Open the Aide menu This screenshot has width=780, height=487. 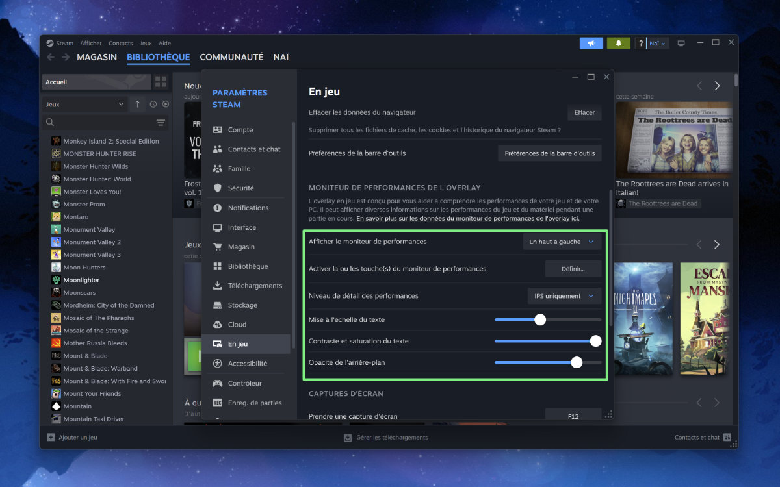(x=164, y=44)
